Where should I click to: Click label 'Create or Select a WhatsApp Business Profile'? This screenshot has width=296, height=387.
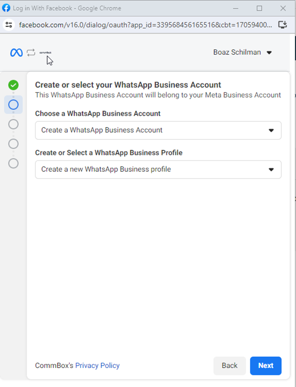[108, 153]
